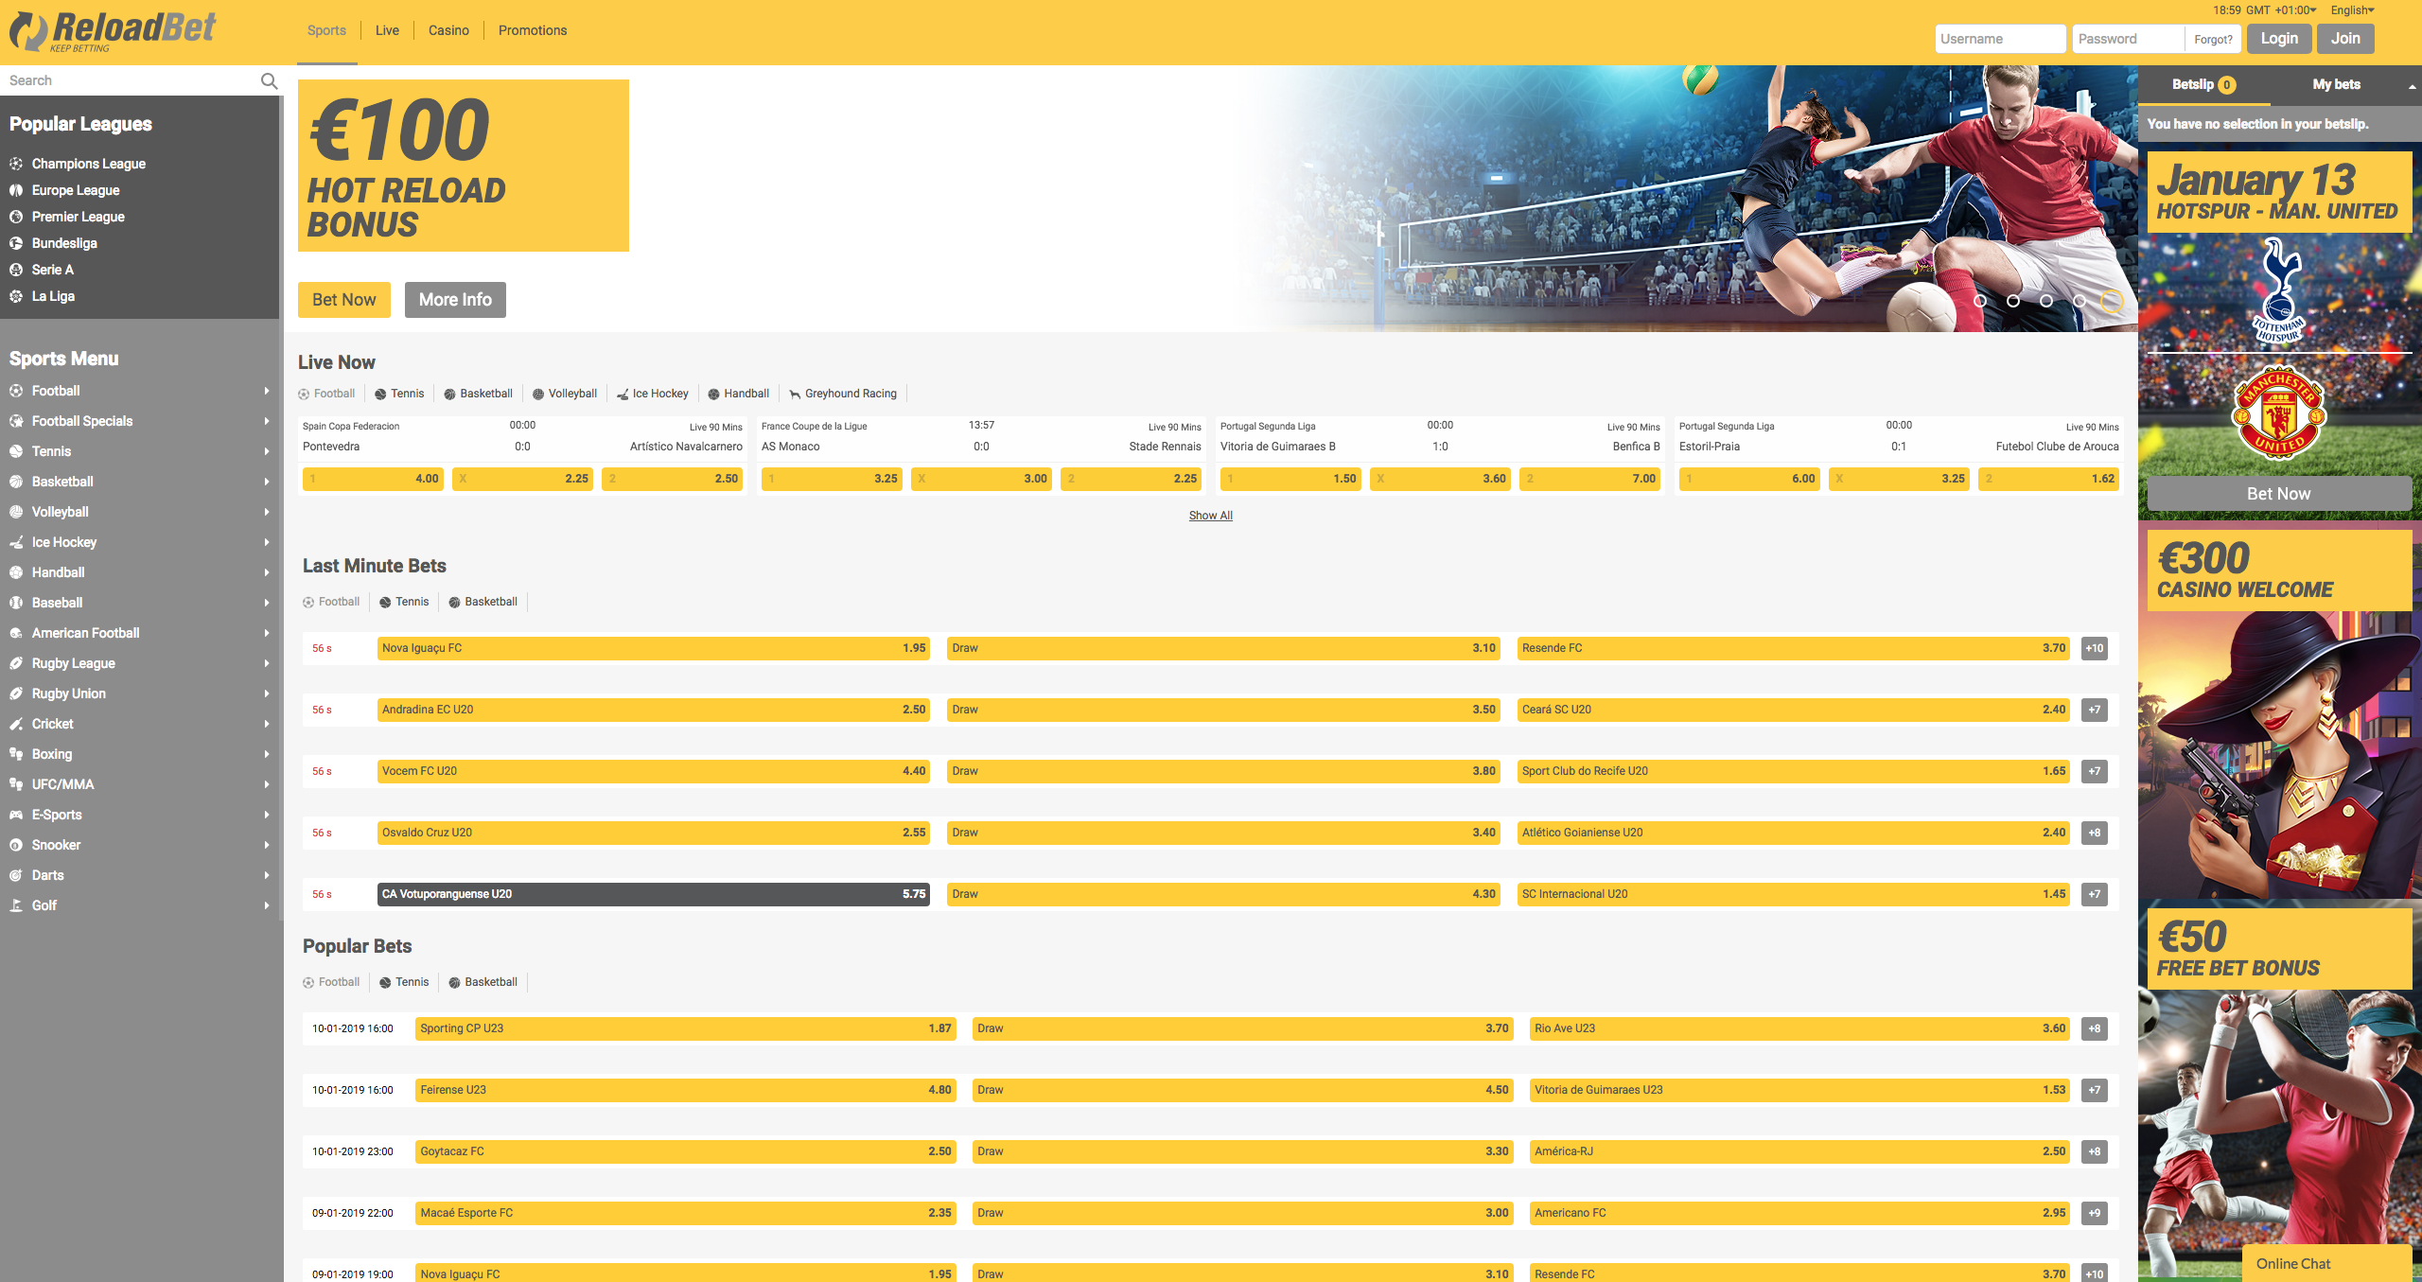The image size is (2422, 1282).
Task: Expand Cricket submenu arrow
Action: (267, 724)
